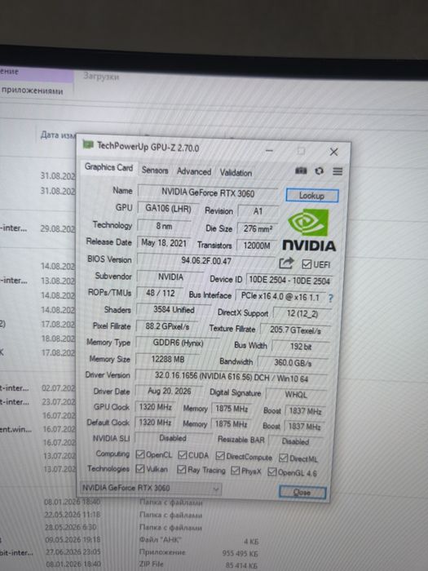
Task: Click the Close button in GPU-Z
Action: pyautogui.click(x=302, y=493)
